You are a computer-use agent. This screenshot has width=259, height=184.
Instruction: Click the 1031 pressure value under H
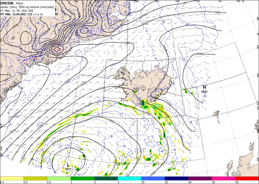(204, 92)
